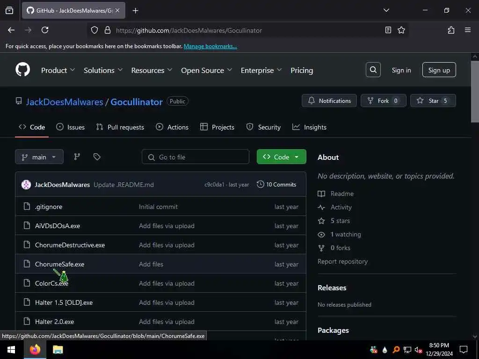
Task: Expand the Enterprise menu
Action: [x=261, y=70]
